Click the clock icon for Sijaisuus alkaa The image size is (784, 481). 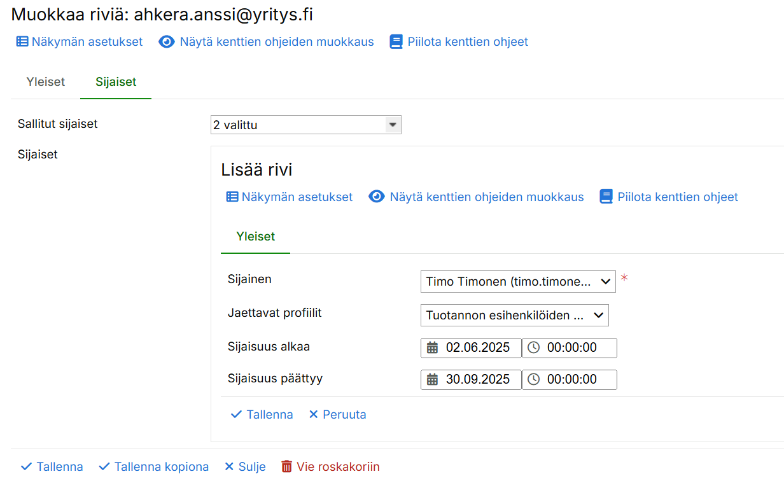pyautogui.click(x=534, y=348)
